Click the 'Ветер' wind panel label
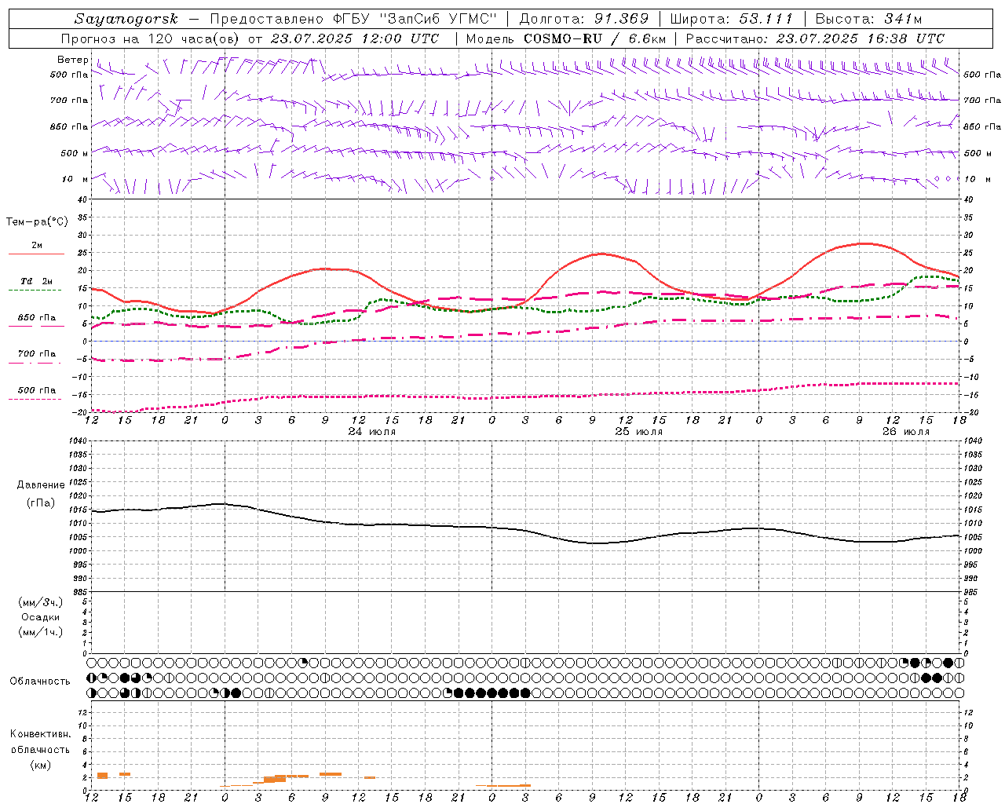1005x804 pixels. tap(72, 60)
